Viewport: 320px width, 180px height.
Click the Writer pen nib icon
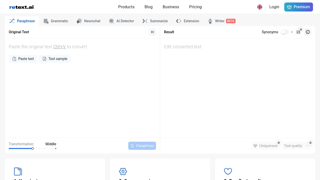click(x=210, y=21)
